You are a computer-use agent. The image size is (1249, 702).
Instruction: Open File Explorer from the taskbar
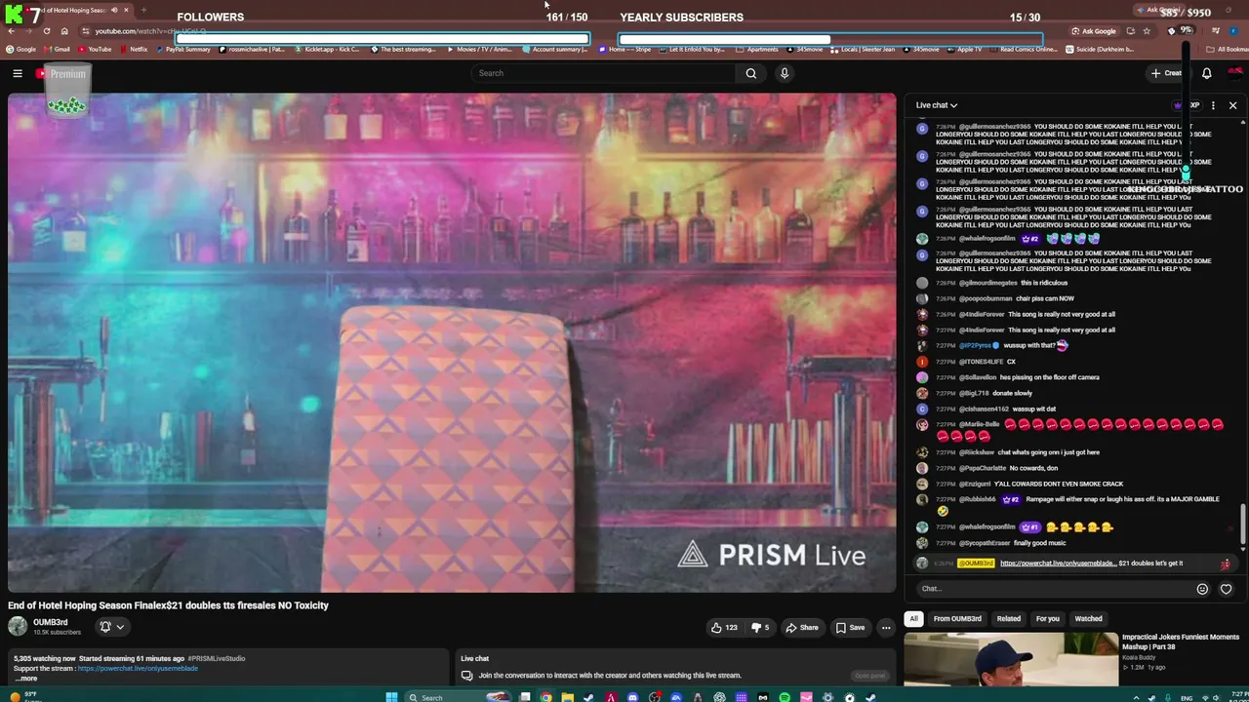(x=567, y=697)
